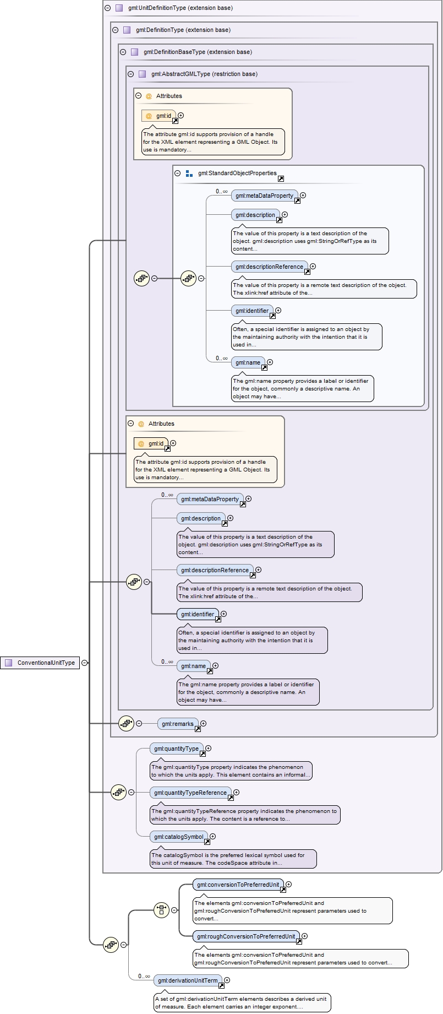Click the reference arrow on gml:catalogSymbol
The image size is (443, 1014).
(207, 842)
